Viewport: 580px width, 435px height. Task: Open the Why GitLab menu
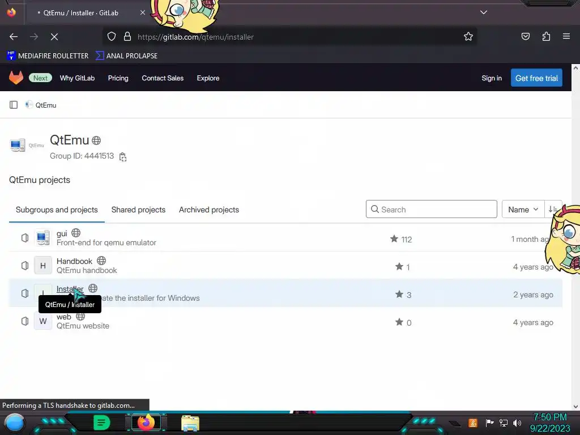pos(77,78)
